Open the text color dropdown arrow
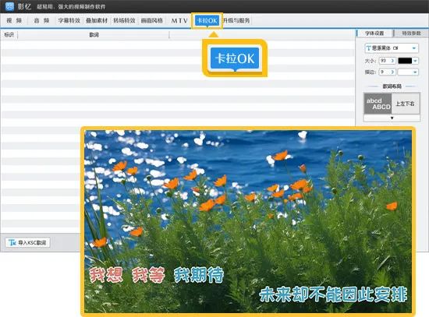 (415, 61)
